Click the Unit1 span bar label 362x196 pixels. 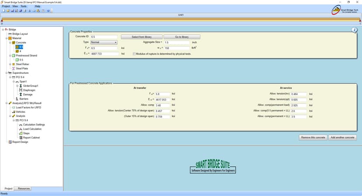pyautogui.click(x=181, y=15)
